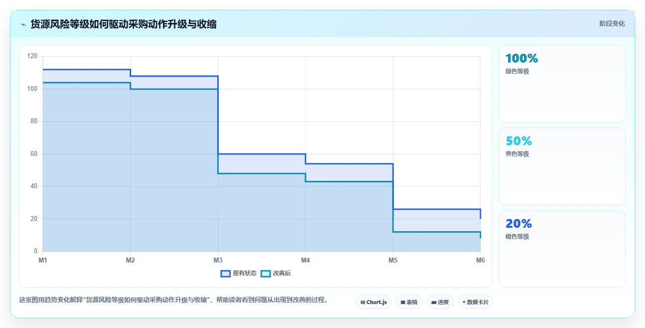
Task: Click the lightning icon beside the chart title
Action: click(x=23, y=24)
